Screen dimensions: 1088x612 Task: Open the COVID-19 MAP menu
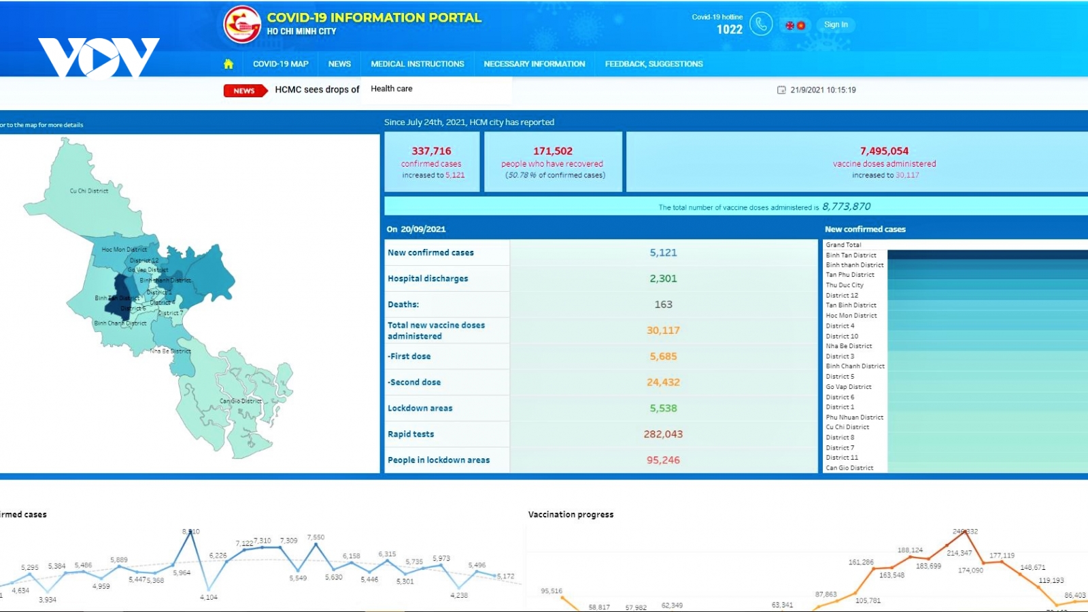[x=281, y=64]
